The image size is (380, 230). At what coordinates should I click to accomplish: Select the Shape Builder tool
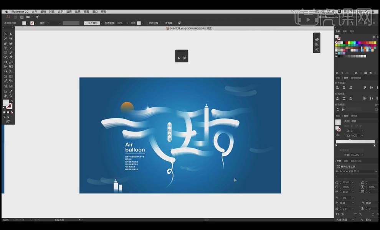pos(5,71)
